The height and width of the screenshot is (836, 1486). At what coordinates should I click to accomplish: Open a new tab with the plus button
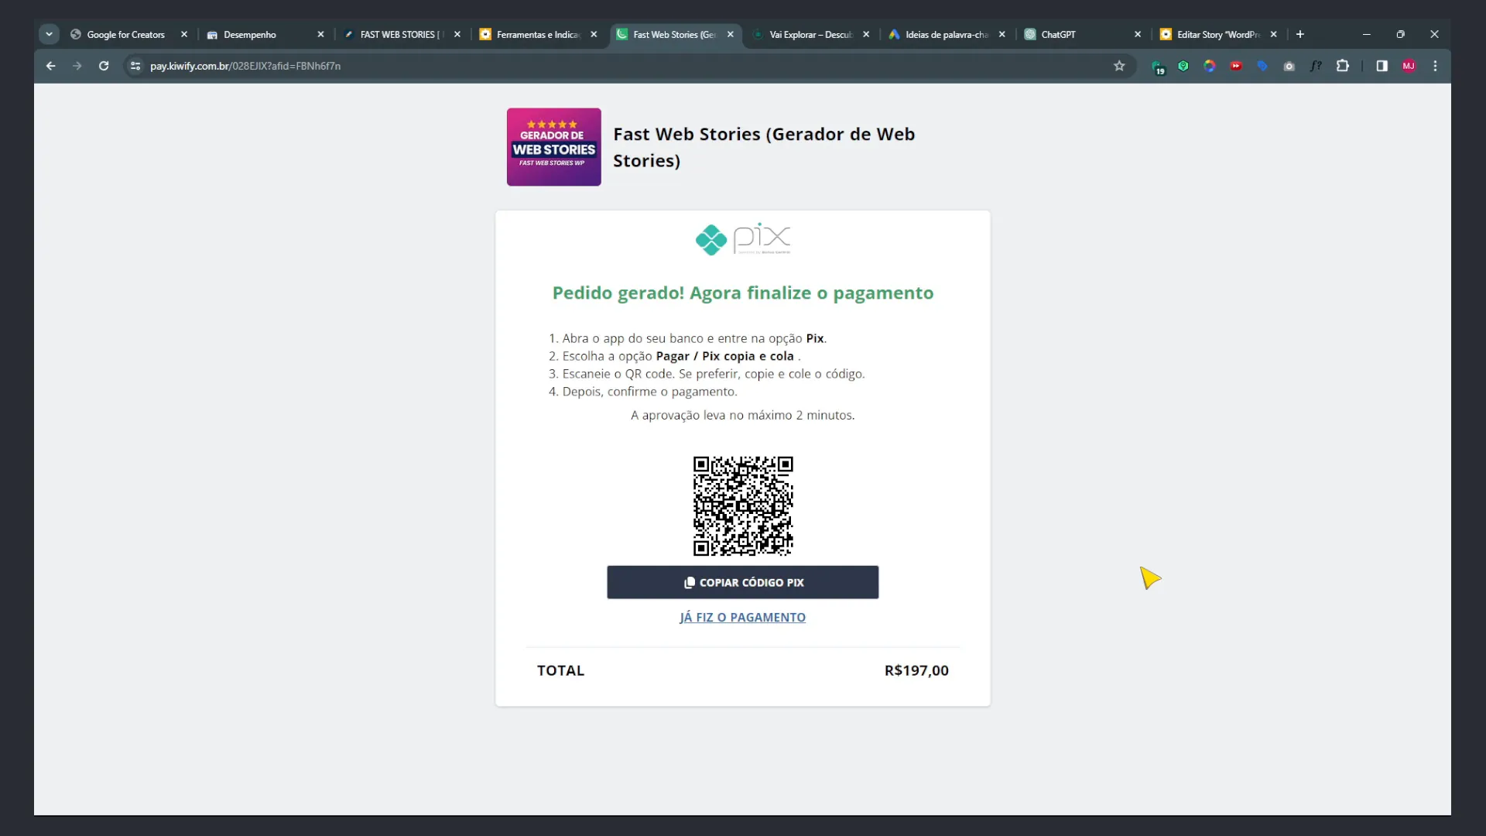(1300, 34)
